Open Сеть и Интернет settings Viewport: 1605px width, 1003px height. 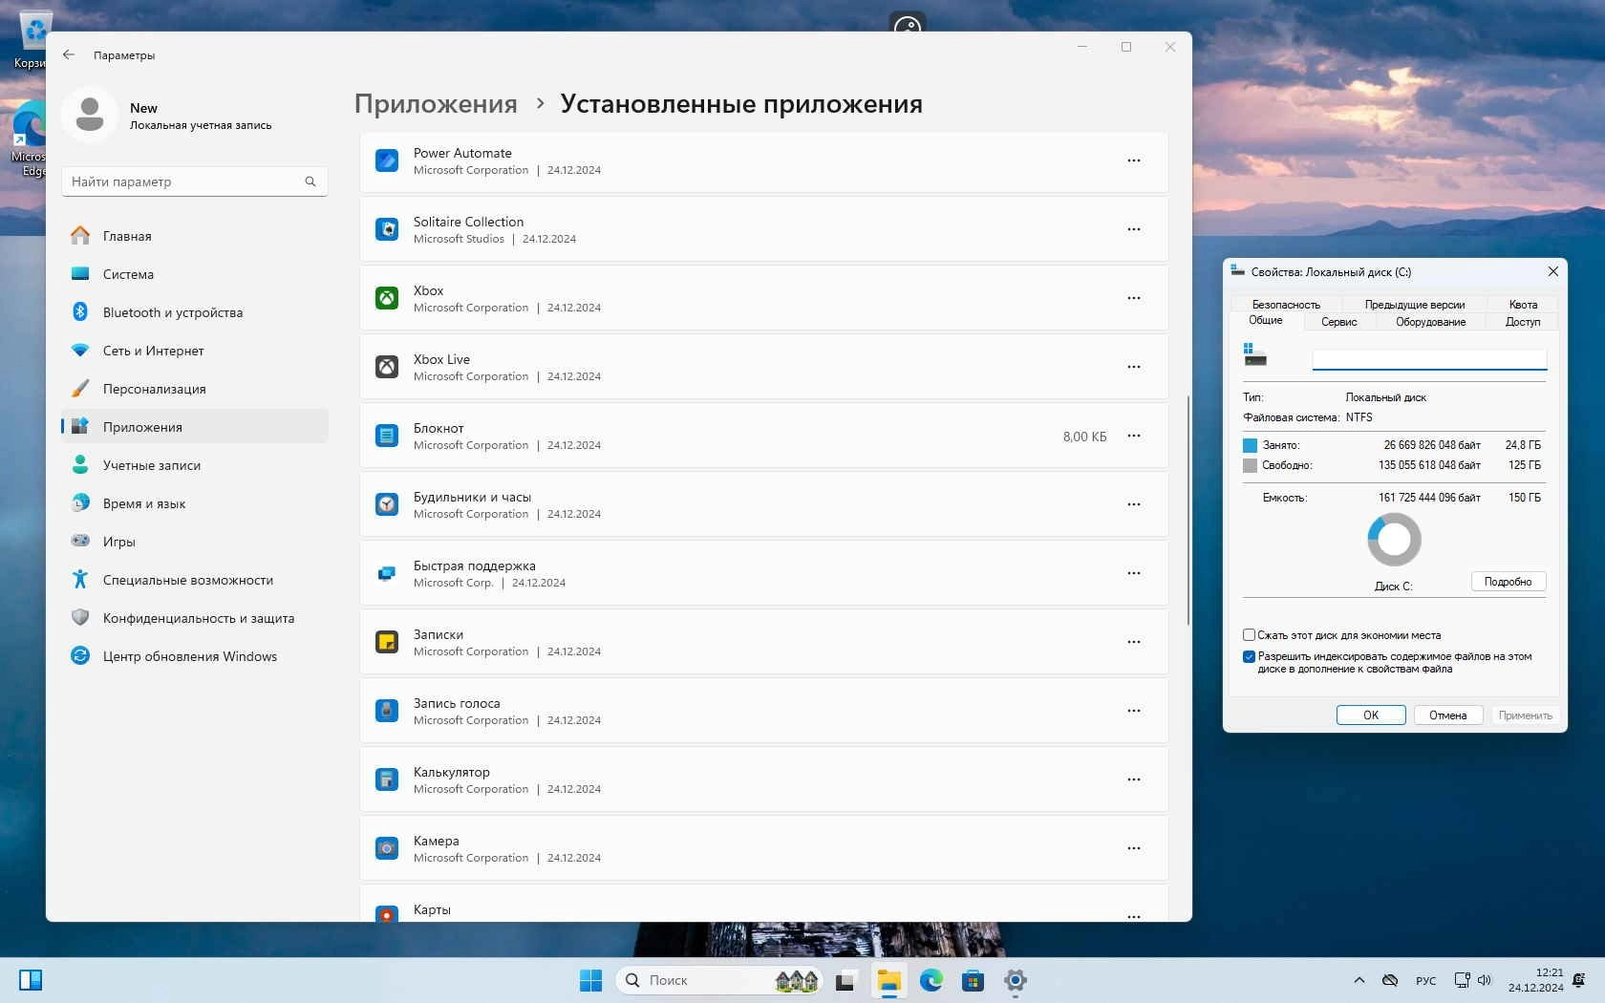pos(195,351)
